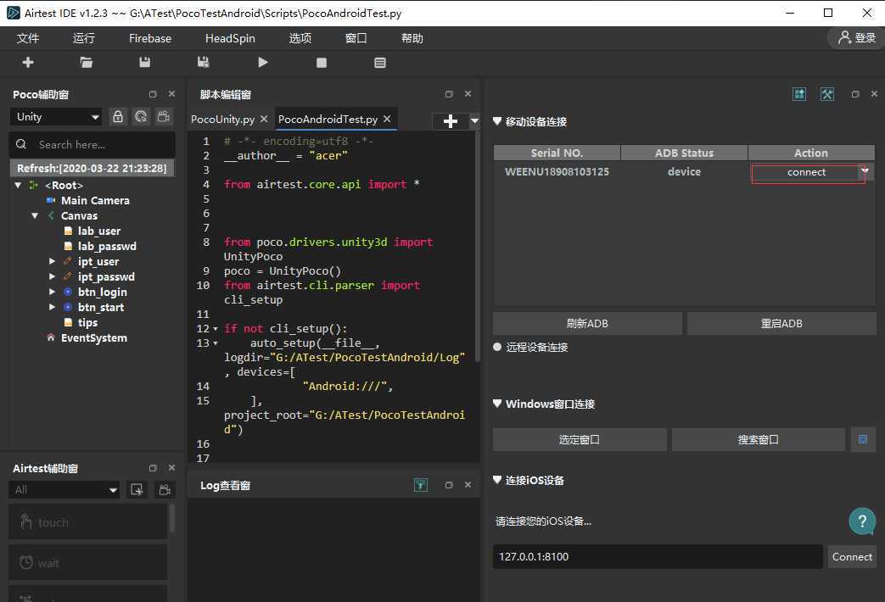Collapse the <Root> tree node

click(x=18, y=185)
